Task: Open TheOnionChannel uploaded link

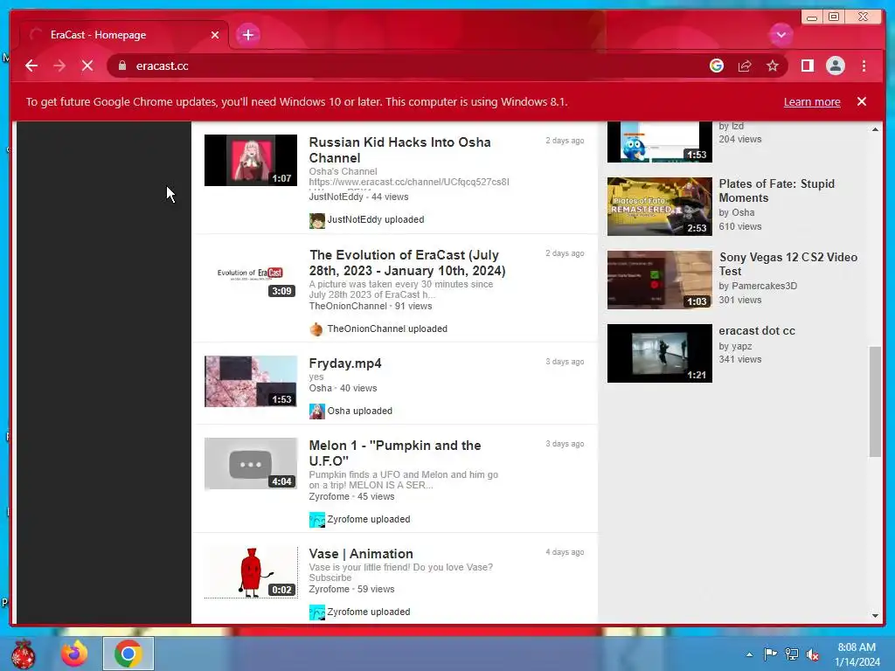Action: [x=387, y=329]
